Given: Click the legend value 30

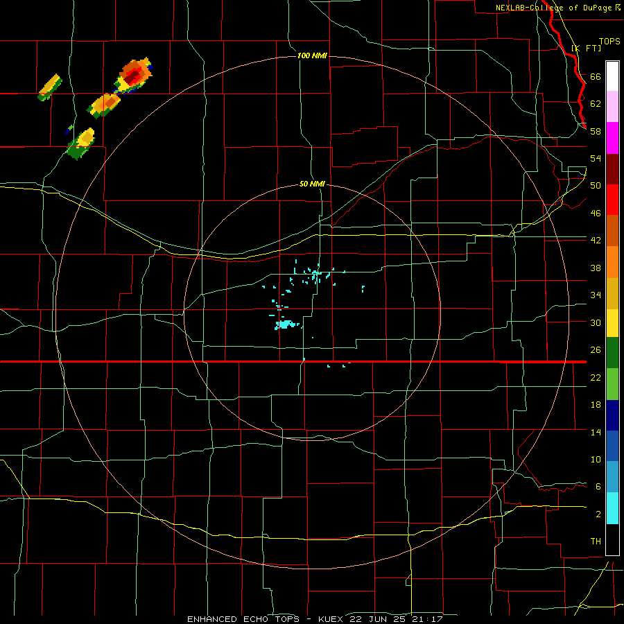Looking at the screenshot, I should (596, 322).
